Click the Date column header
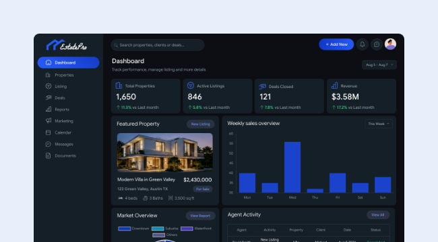 pyautogui.click(x=347, y=230)
